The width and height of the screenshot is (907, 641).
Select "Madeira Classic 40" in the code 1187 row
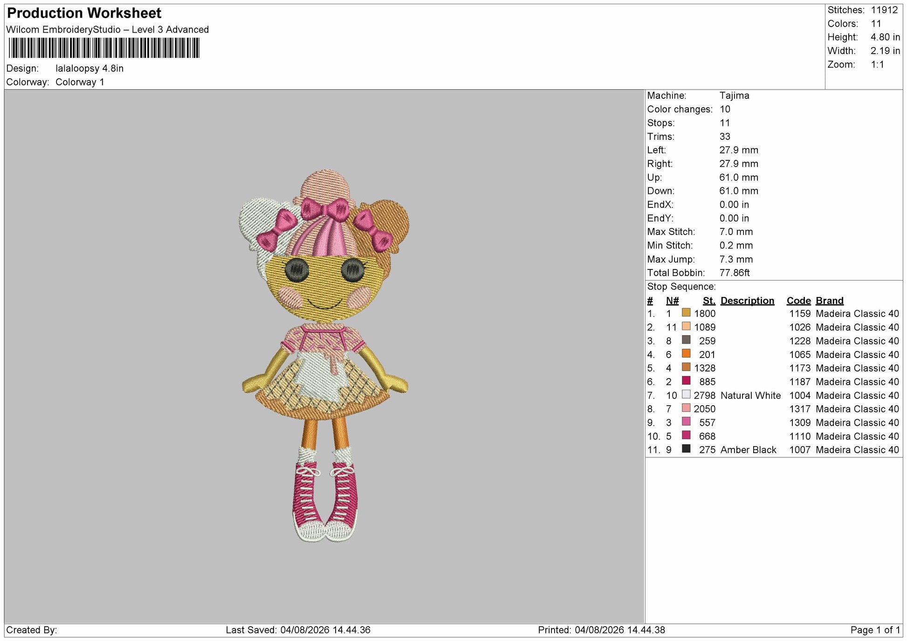pos(857,382)
